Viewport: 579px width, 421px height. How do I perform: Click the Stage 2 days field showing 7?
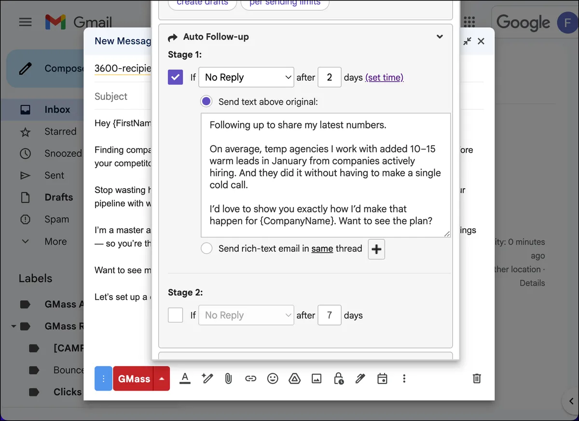pos(330,315)
